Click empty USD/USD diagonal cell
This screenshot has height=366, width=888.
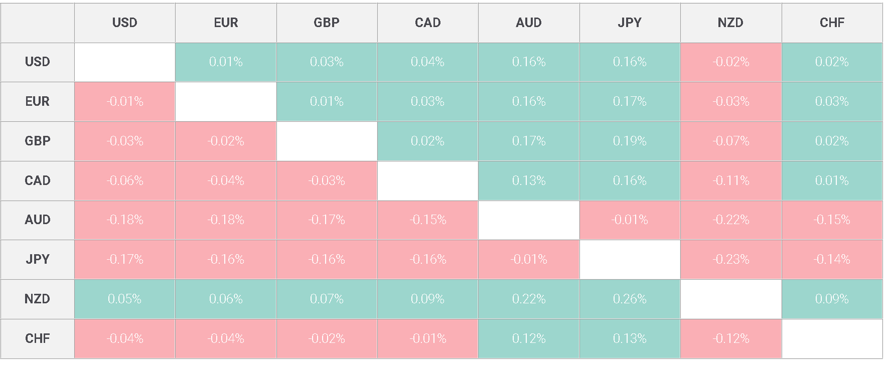tap(124, 62)
